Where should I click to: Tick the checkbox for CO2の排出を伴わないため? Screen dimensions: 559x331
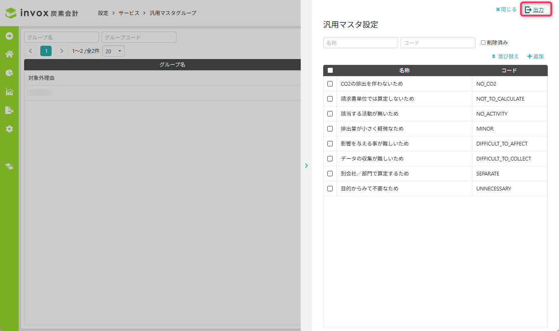click(x=330, y=84)
